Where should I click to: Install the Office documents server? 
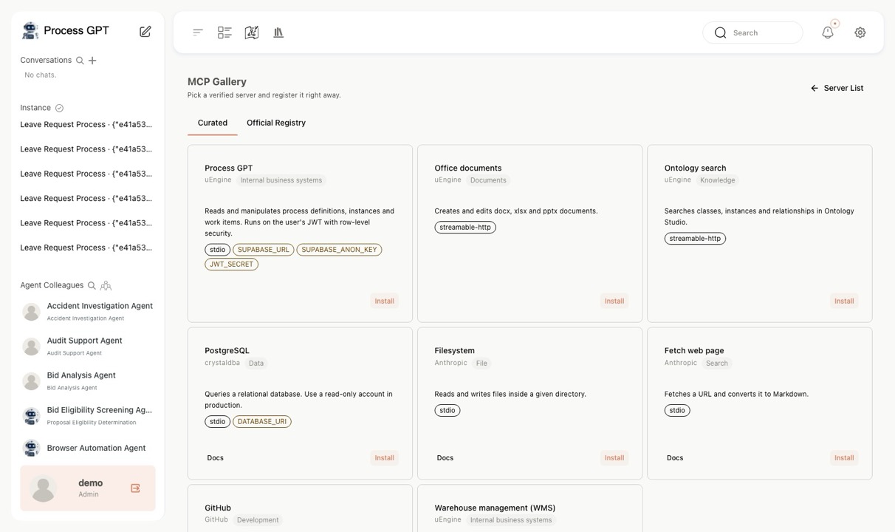tap(614, 301)
